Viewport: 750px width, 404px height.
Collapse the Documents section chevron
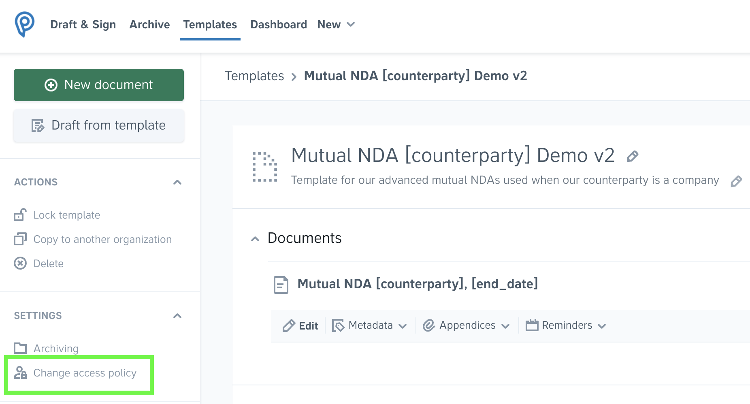tap(255, 239)
